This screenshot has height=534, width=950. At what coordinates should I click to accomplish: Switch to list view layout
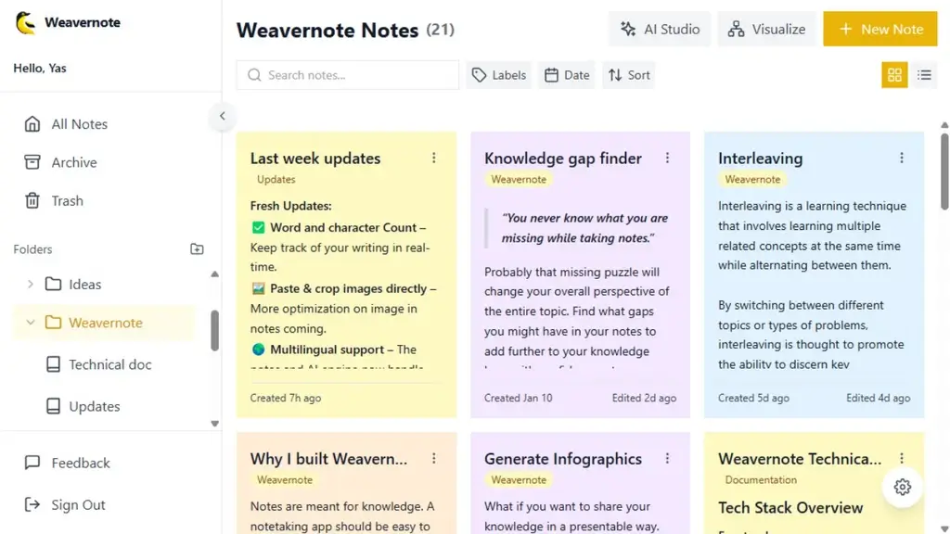(x=925, y=75)
